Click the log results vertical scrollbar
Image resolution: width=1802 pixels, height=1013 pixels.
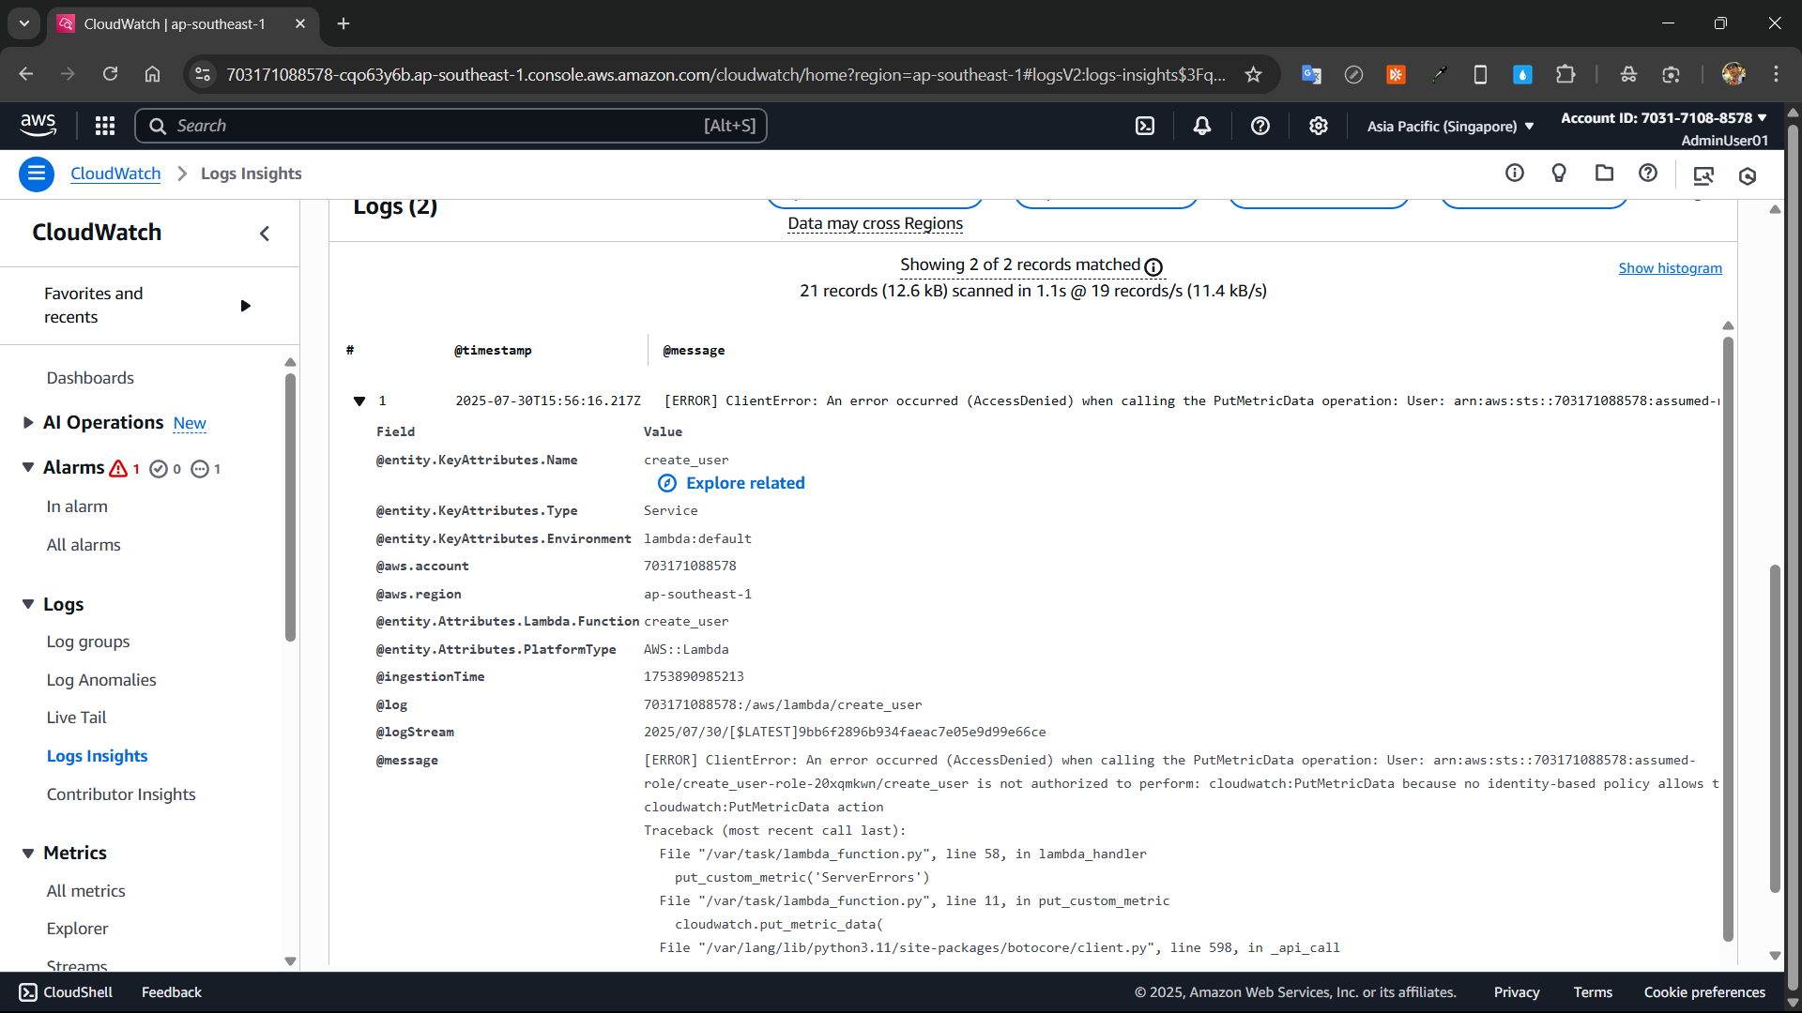[1728, 638]
